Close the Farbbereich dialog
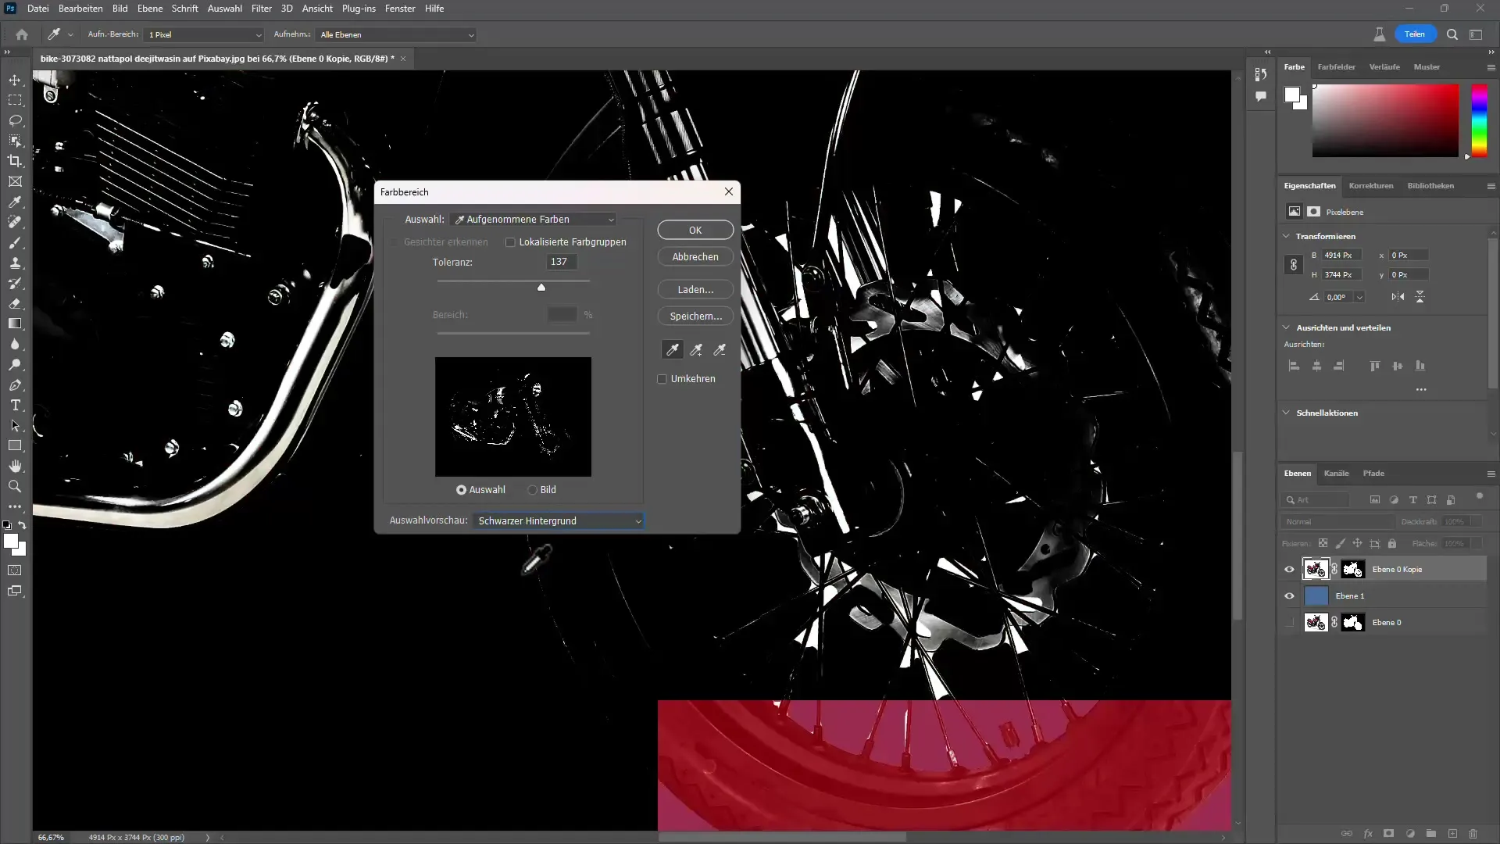 729,191
